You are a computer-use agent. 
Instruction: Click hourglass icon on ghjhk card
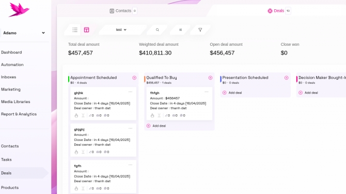pos(83,115)
